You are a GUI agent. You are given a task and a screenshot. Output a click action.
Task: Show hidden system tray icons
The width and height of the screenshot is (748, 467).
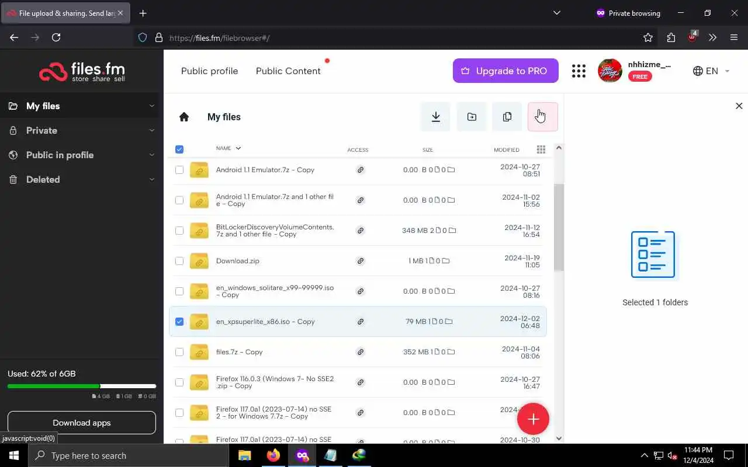[644, 455]
